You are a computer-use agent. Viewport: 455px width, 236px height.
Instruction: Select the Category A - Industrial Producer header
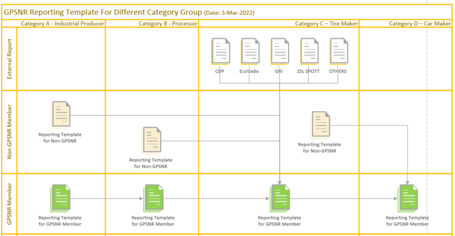pyautogui.click(x=62, y=24)
